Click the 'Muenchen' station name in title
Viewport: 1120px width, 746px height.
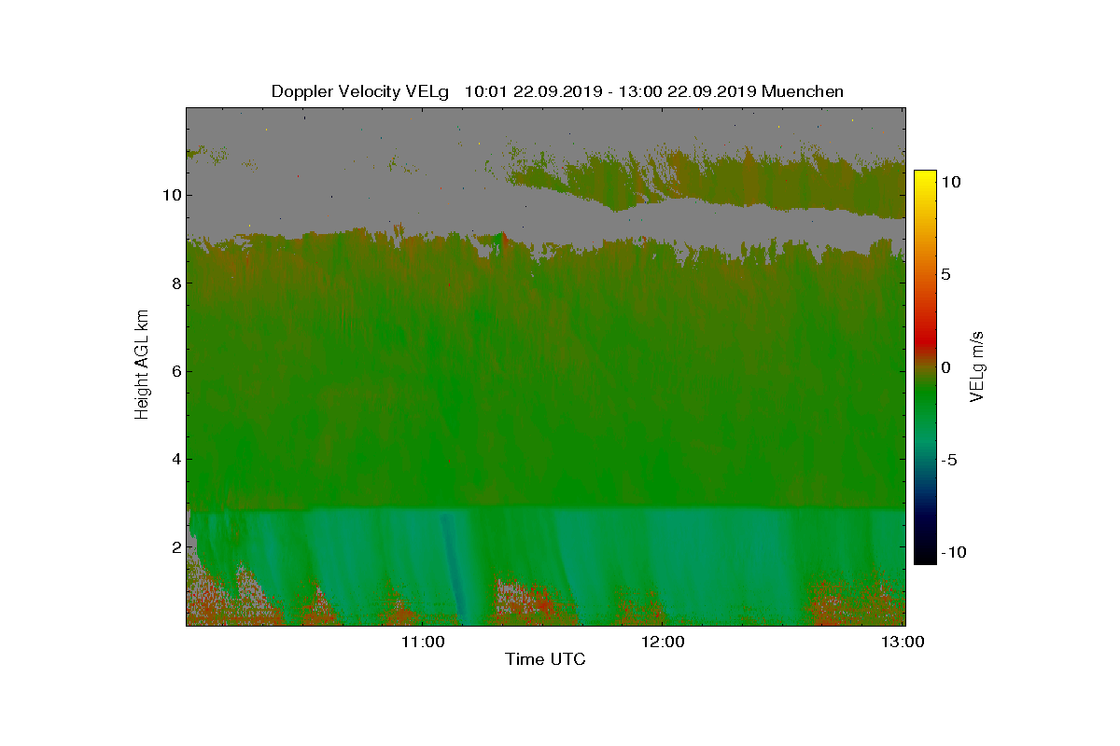click(803, 91)
